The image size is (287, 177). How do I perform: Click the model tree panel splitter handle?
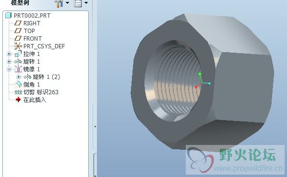95,126
